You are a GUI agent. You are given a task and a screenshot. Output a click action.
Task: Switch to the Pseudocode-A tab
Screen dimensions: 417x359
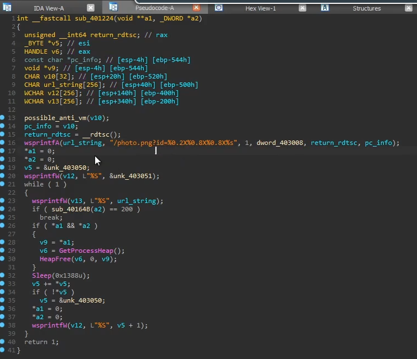point(154,8)
